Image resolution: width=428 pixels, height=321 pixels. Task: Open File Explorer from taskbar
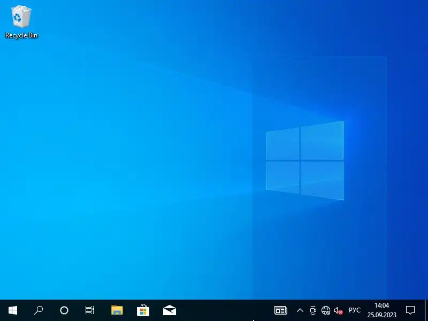coord(117,310)
